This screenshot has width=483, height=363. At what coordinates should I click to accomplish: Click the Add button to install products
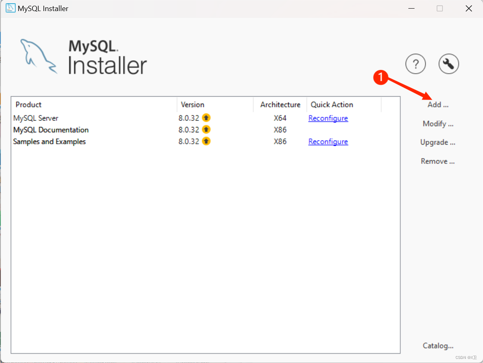point(437,104)
